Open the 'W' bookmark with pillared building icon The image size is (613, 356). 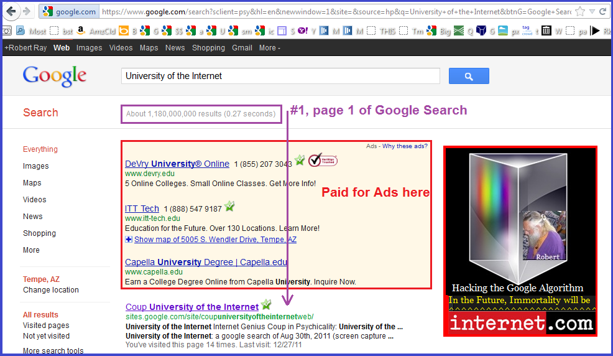pyautogui.click(x=551, y=30)
